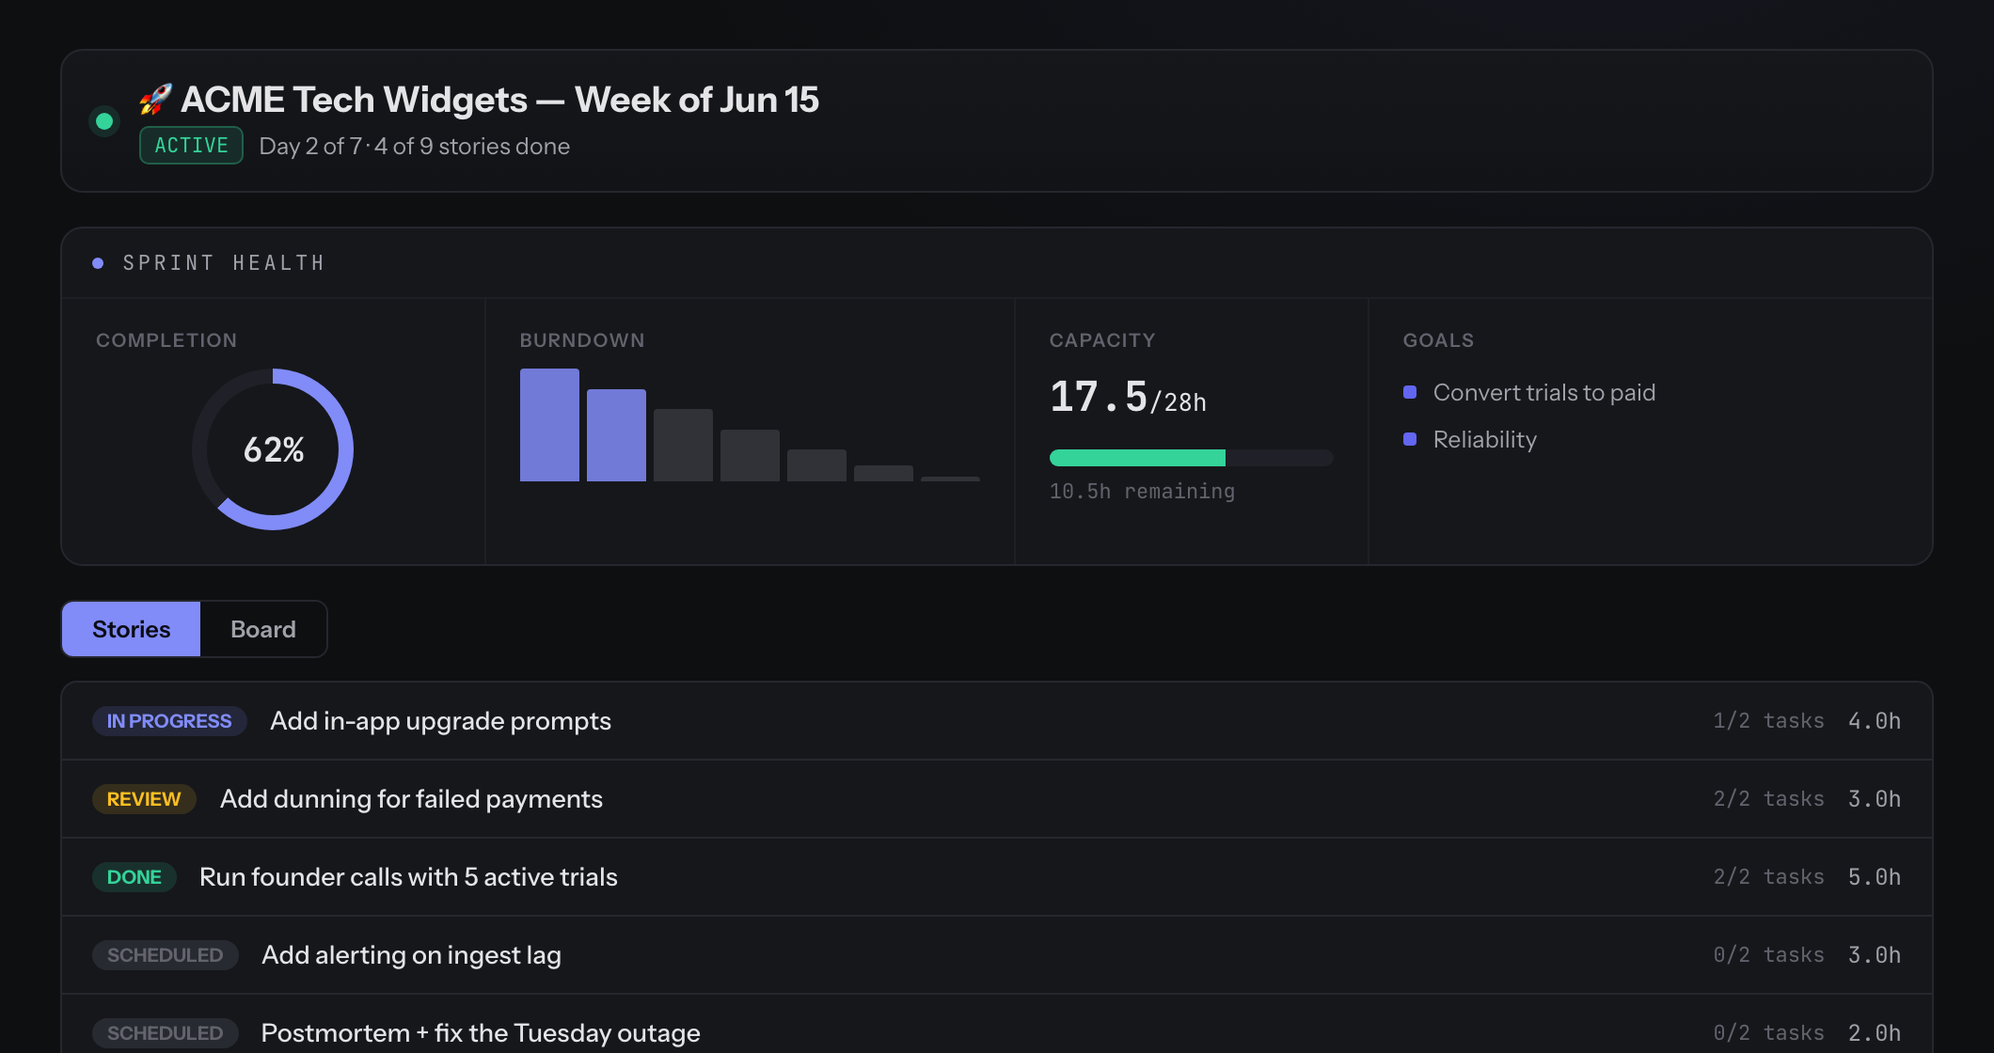Click the Reliability goal

[1484, 439]
